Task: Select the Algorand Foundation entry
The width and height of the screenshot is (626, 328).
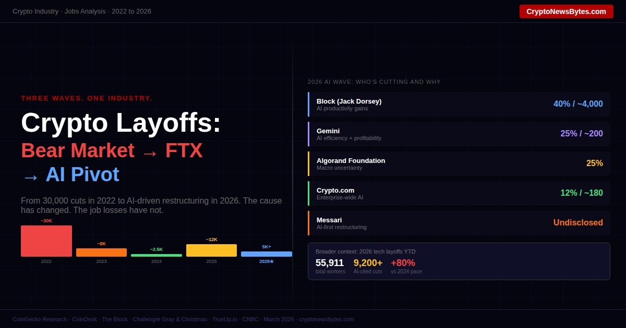Action: point(459,163)
